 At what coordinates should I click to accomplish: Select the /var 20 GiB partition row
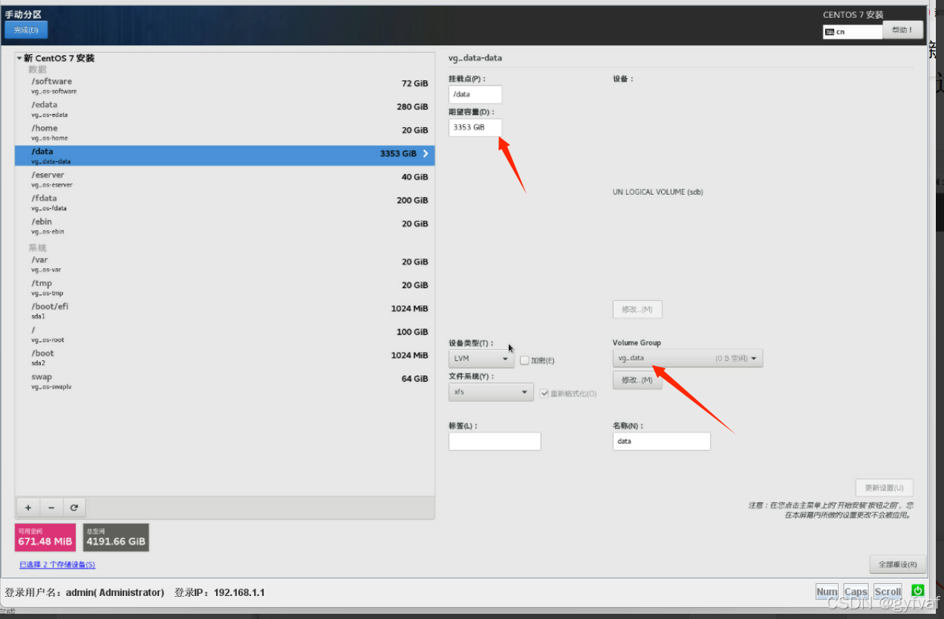pyautogui.click(x=224, y=265)
